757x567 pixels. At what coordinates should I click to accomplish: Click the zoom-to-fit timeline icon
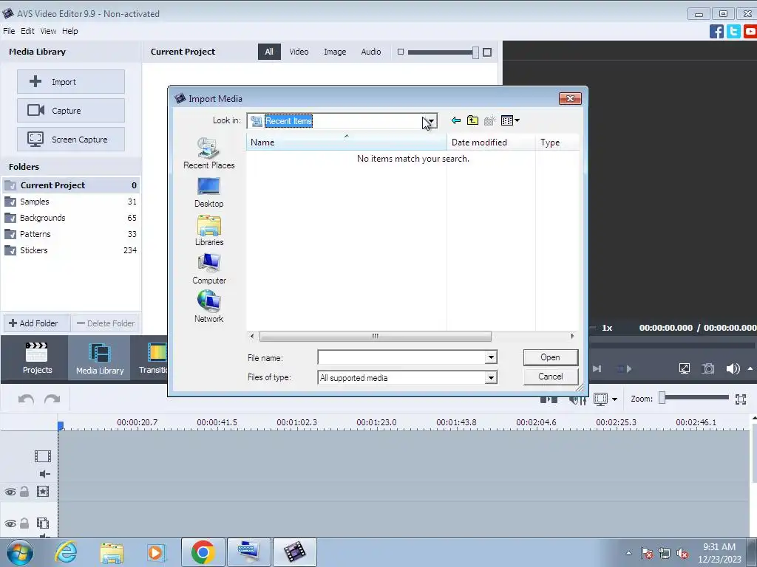click(741, 399)
